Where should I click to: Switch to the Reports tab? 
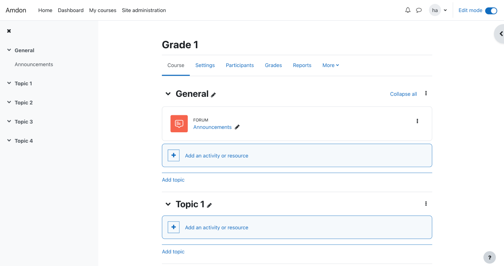[302, 65]
